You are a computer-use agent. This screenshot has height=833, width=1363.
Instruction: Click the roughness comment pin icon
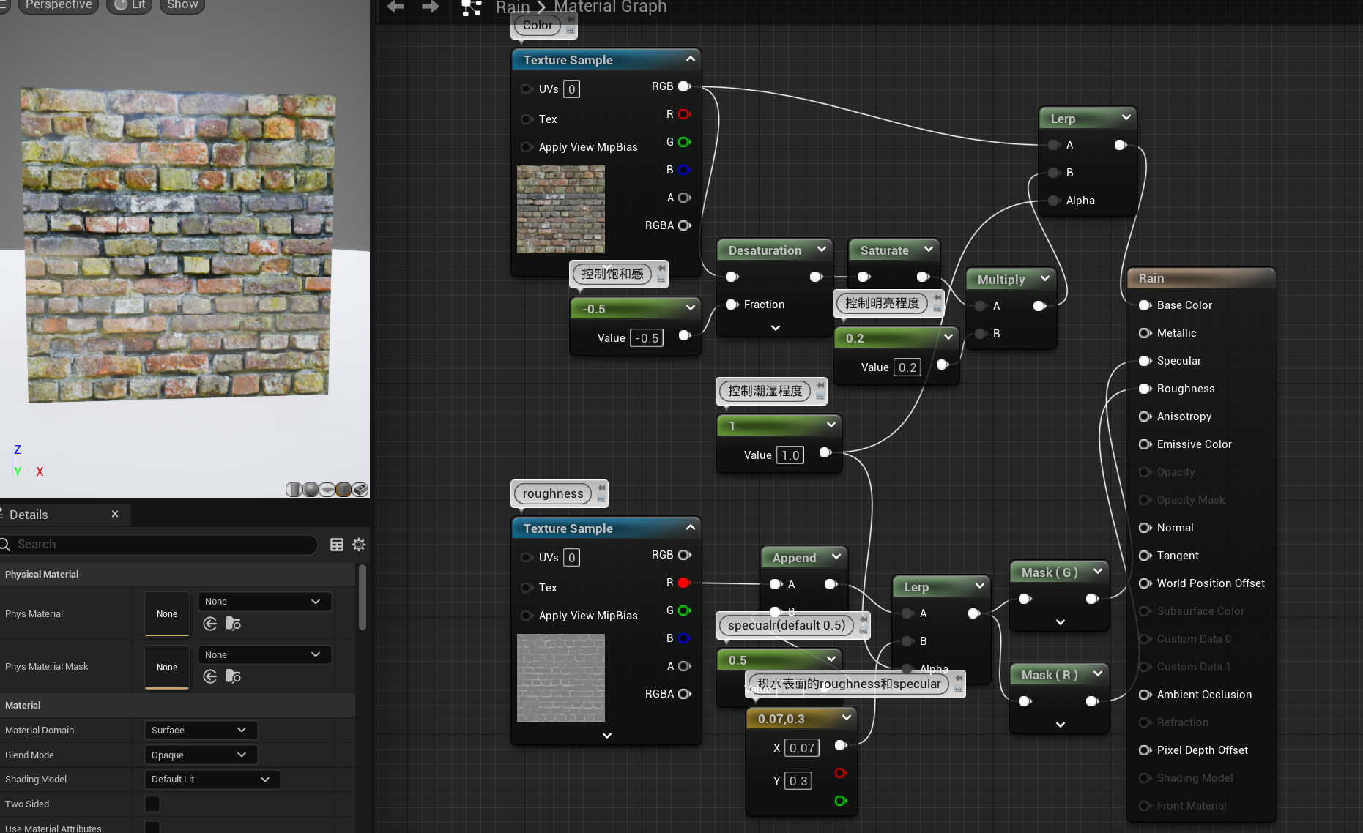click(x=601, y=488)
